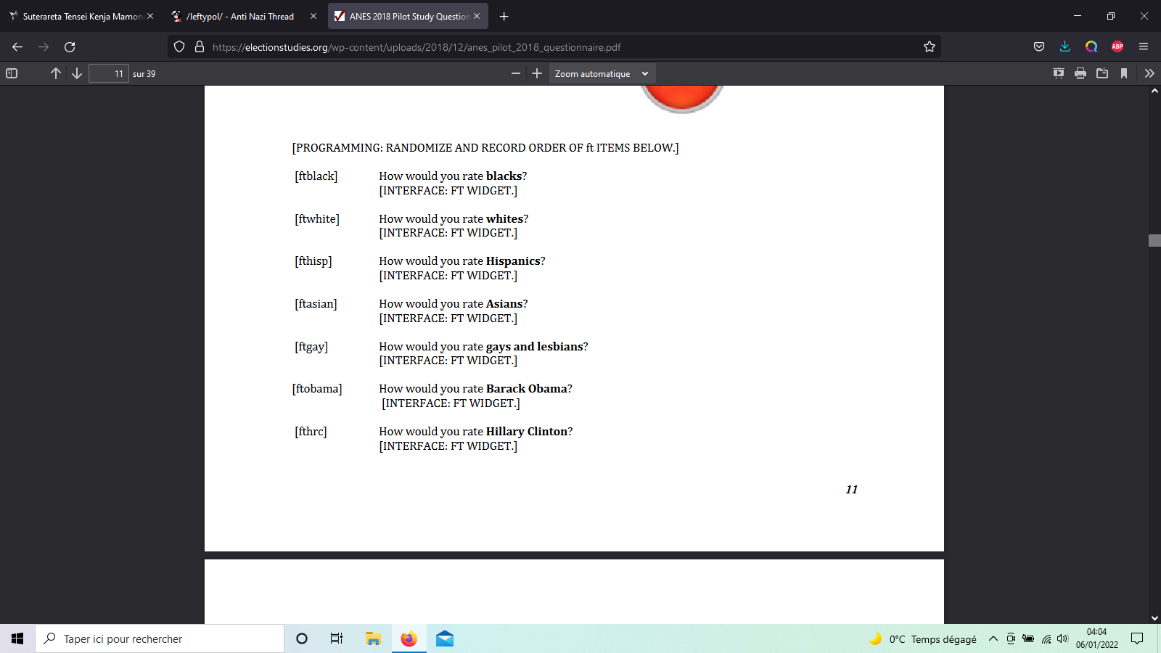This screenshot has height=653, width=1161.
Task: Click the vertical scrollbar thumb
Action: [1154, 240]
